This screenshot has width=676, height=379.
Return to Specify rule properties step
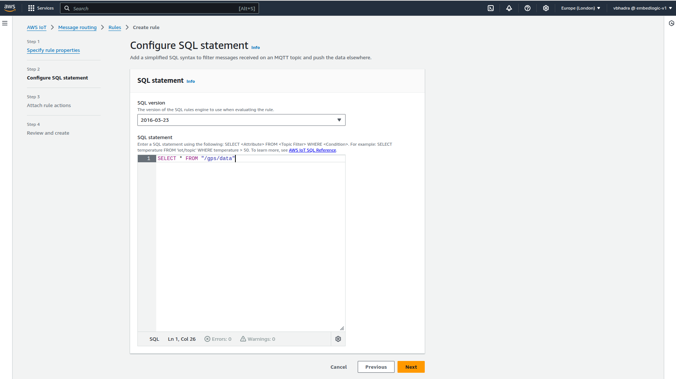pos(53,50)
